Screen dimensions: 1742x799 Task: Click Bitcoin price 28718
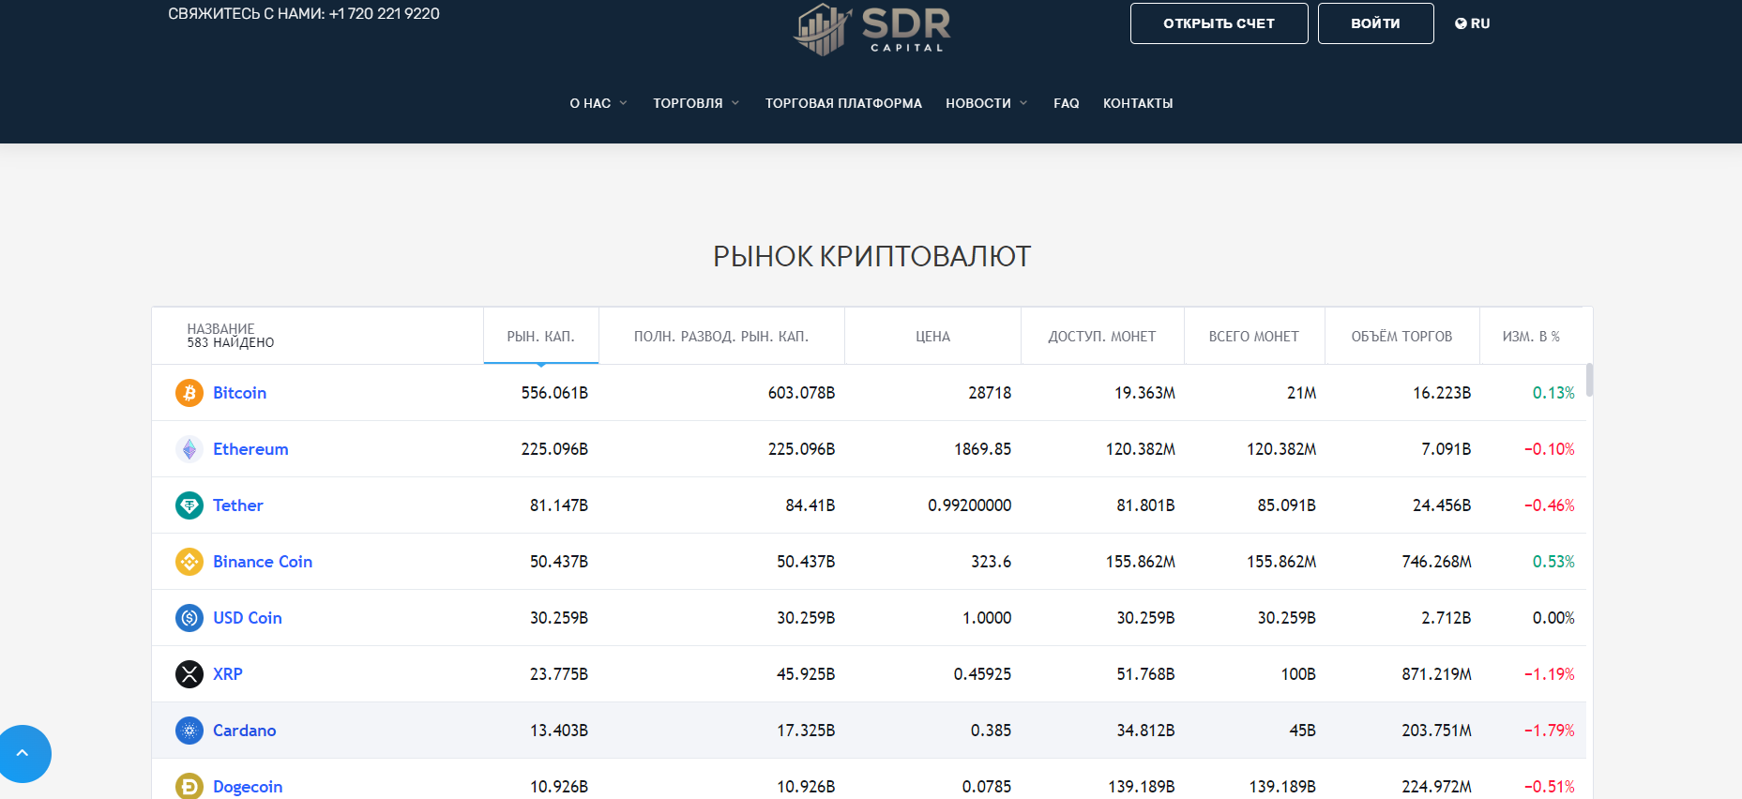point(990,393)
